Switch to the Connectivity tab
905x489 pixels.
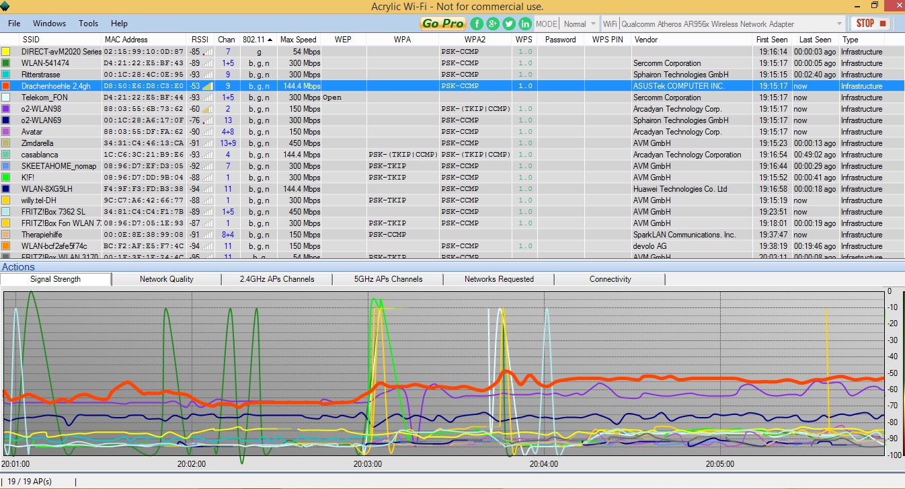tap(610, 279)
